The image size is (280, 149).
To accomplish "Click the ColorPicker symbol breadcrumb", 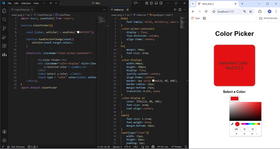I will 63,15.
